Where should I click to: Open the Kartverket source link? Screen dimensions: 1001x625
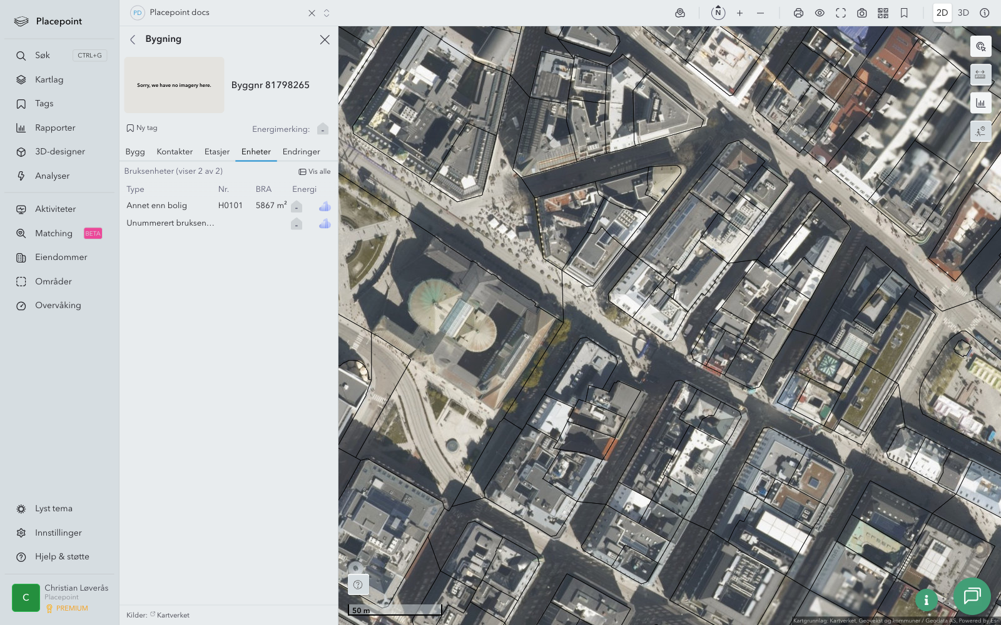click(x=173, y=615)
